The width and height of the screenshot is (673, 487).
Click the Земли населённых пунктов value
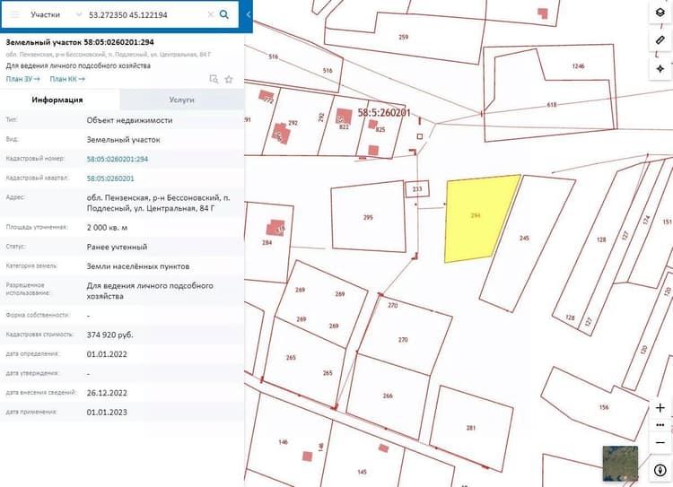[138, 266]
